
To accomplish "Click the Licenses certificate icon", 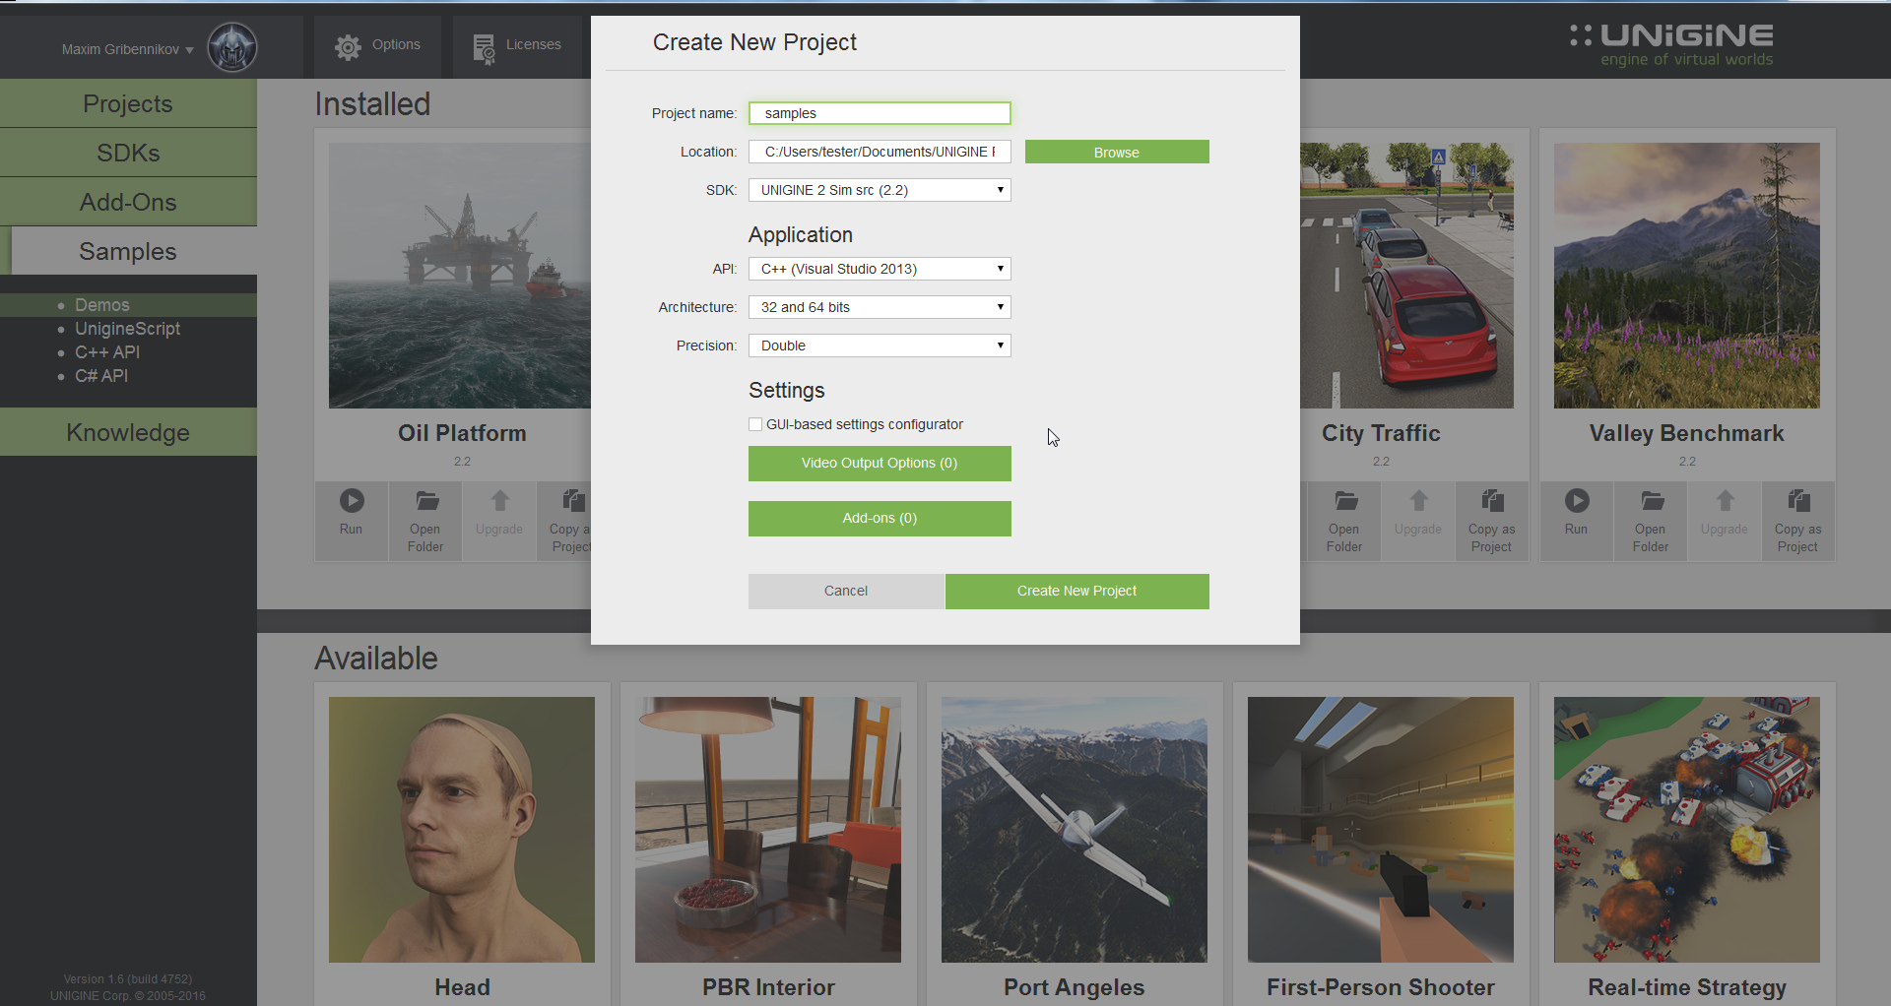I will pyautogui.click(x=484, y=48).
